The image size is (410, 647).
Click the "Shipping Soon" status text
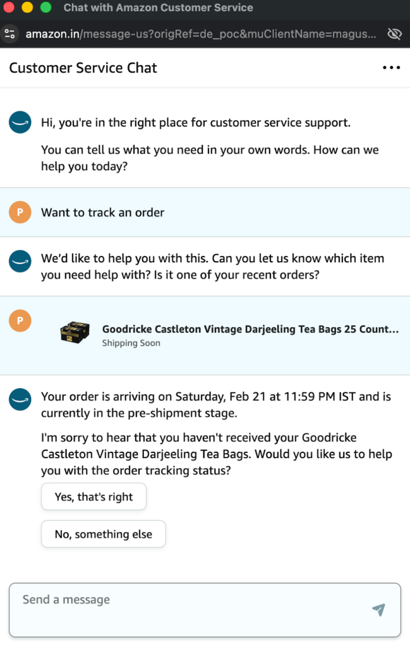coord(131,343)
